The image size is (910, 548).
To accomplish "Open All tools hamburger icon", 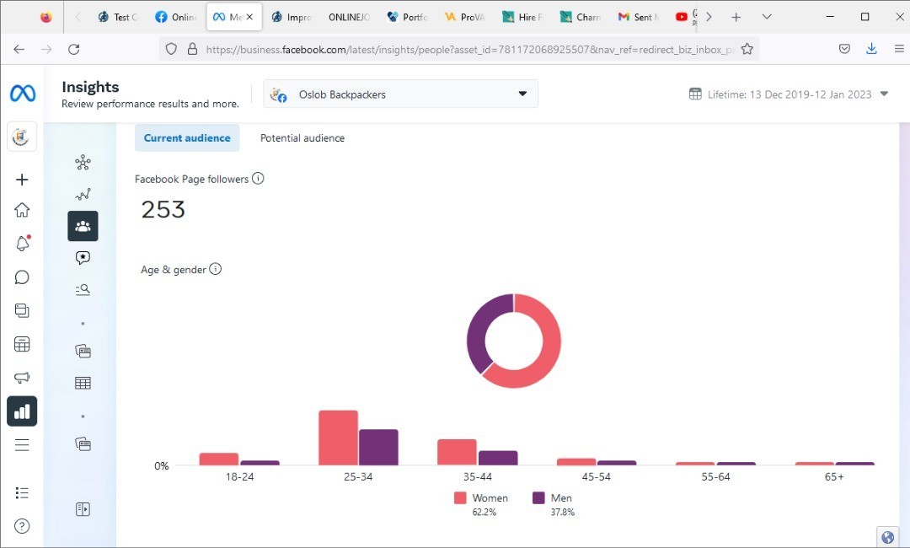I will (x=21, y=445).
